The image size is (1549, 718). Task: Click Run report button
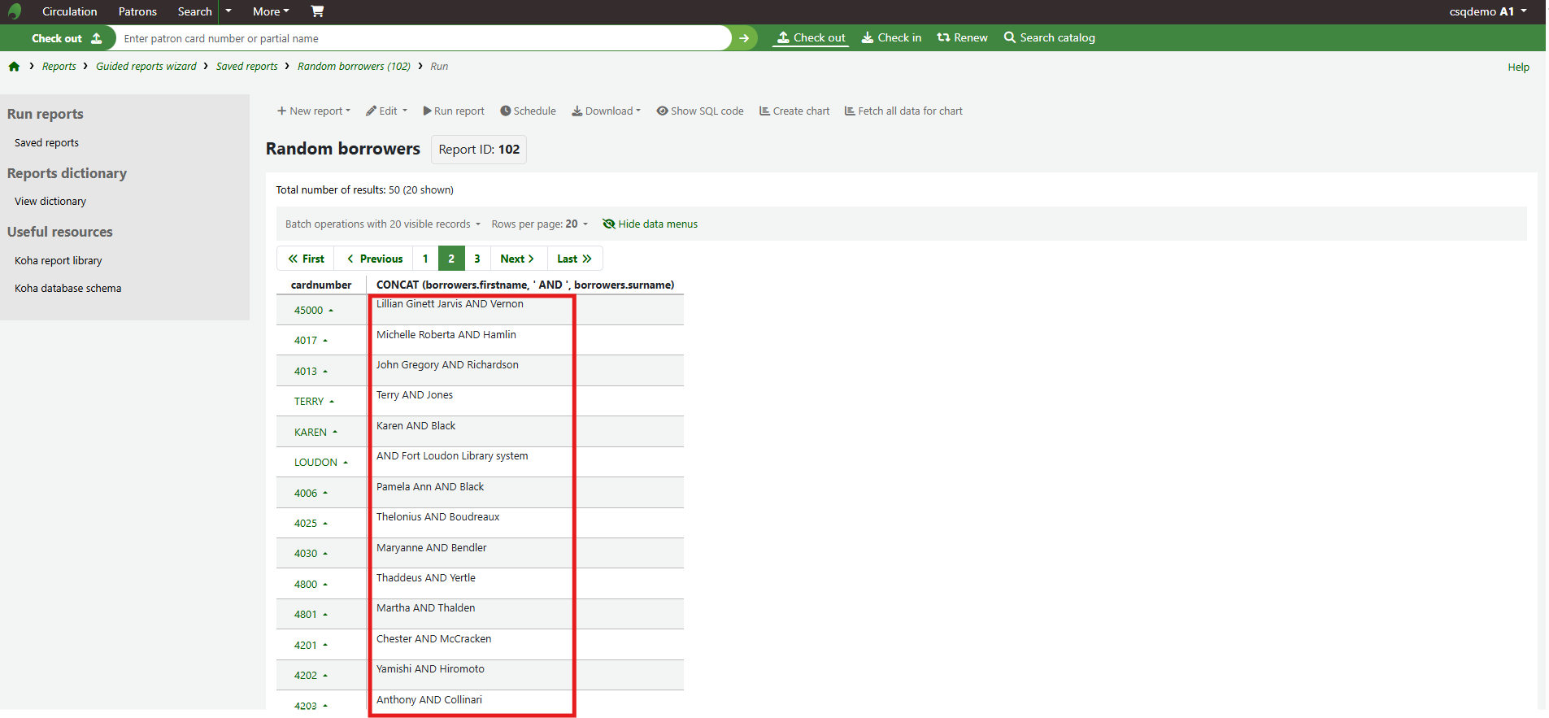[x=454, y=111]
